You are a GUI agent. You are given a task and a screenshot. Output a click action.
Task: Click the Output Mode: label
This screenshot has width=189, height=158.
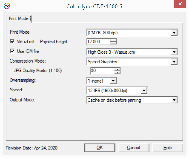pyautogui.click(x=23, y=100)
